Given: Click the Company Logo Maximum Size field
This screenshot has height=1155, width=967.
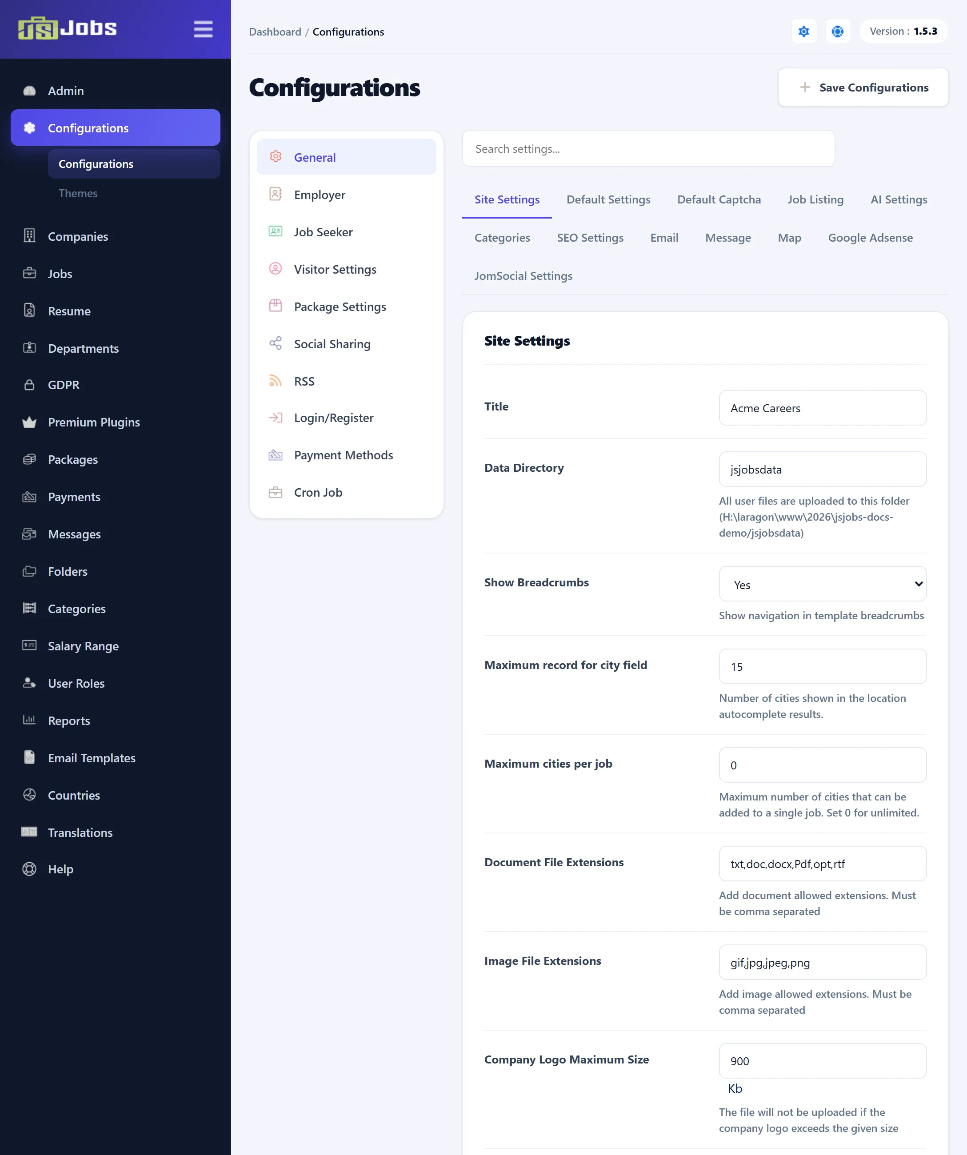Looking at the screenshot, I should click(x=822, y=1060).
